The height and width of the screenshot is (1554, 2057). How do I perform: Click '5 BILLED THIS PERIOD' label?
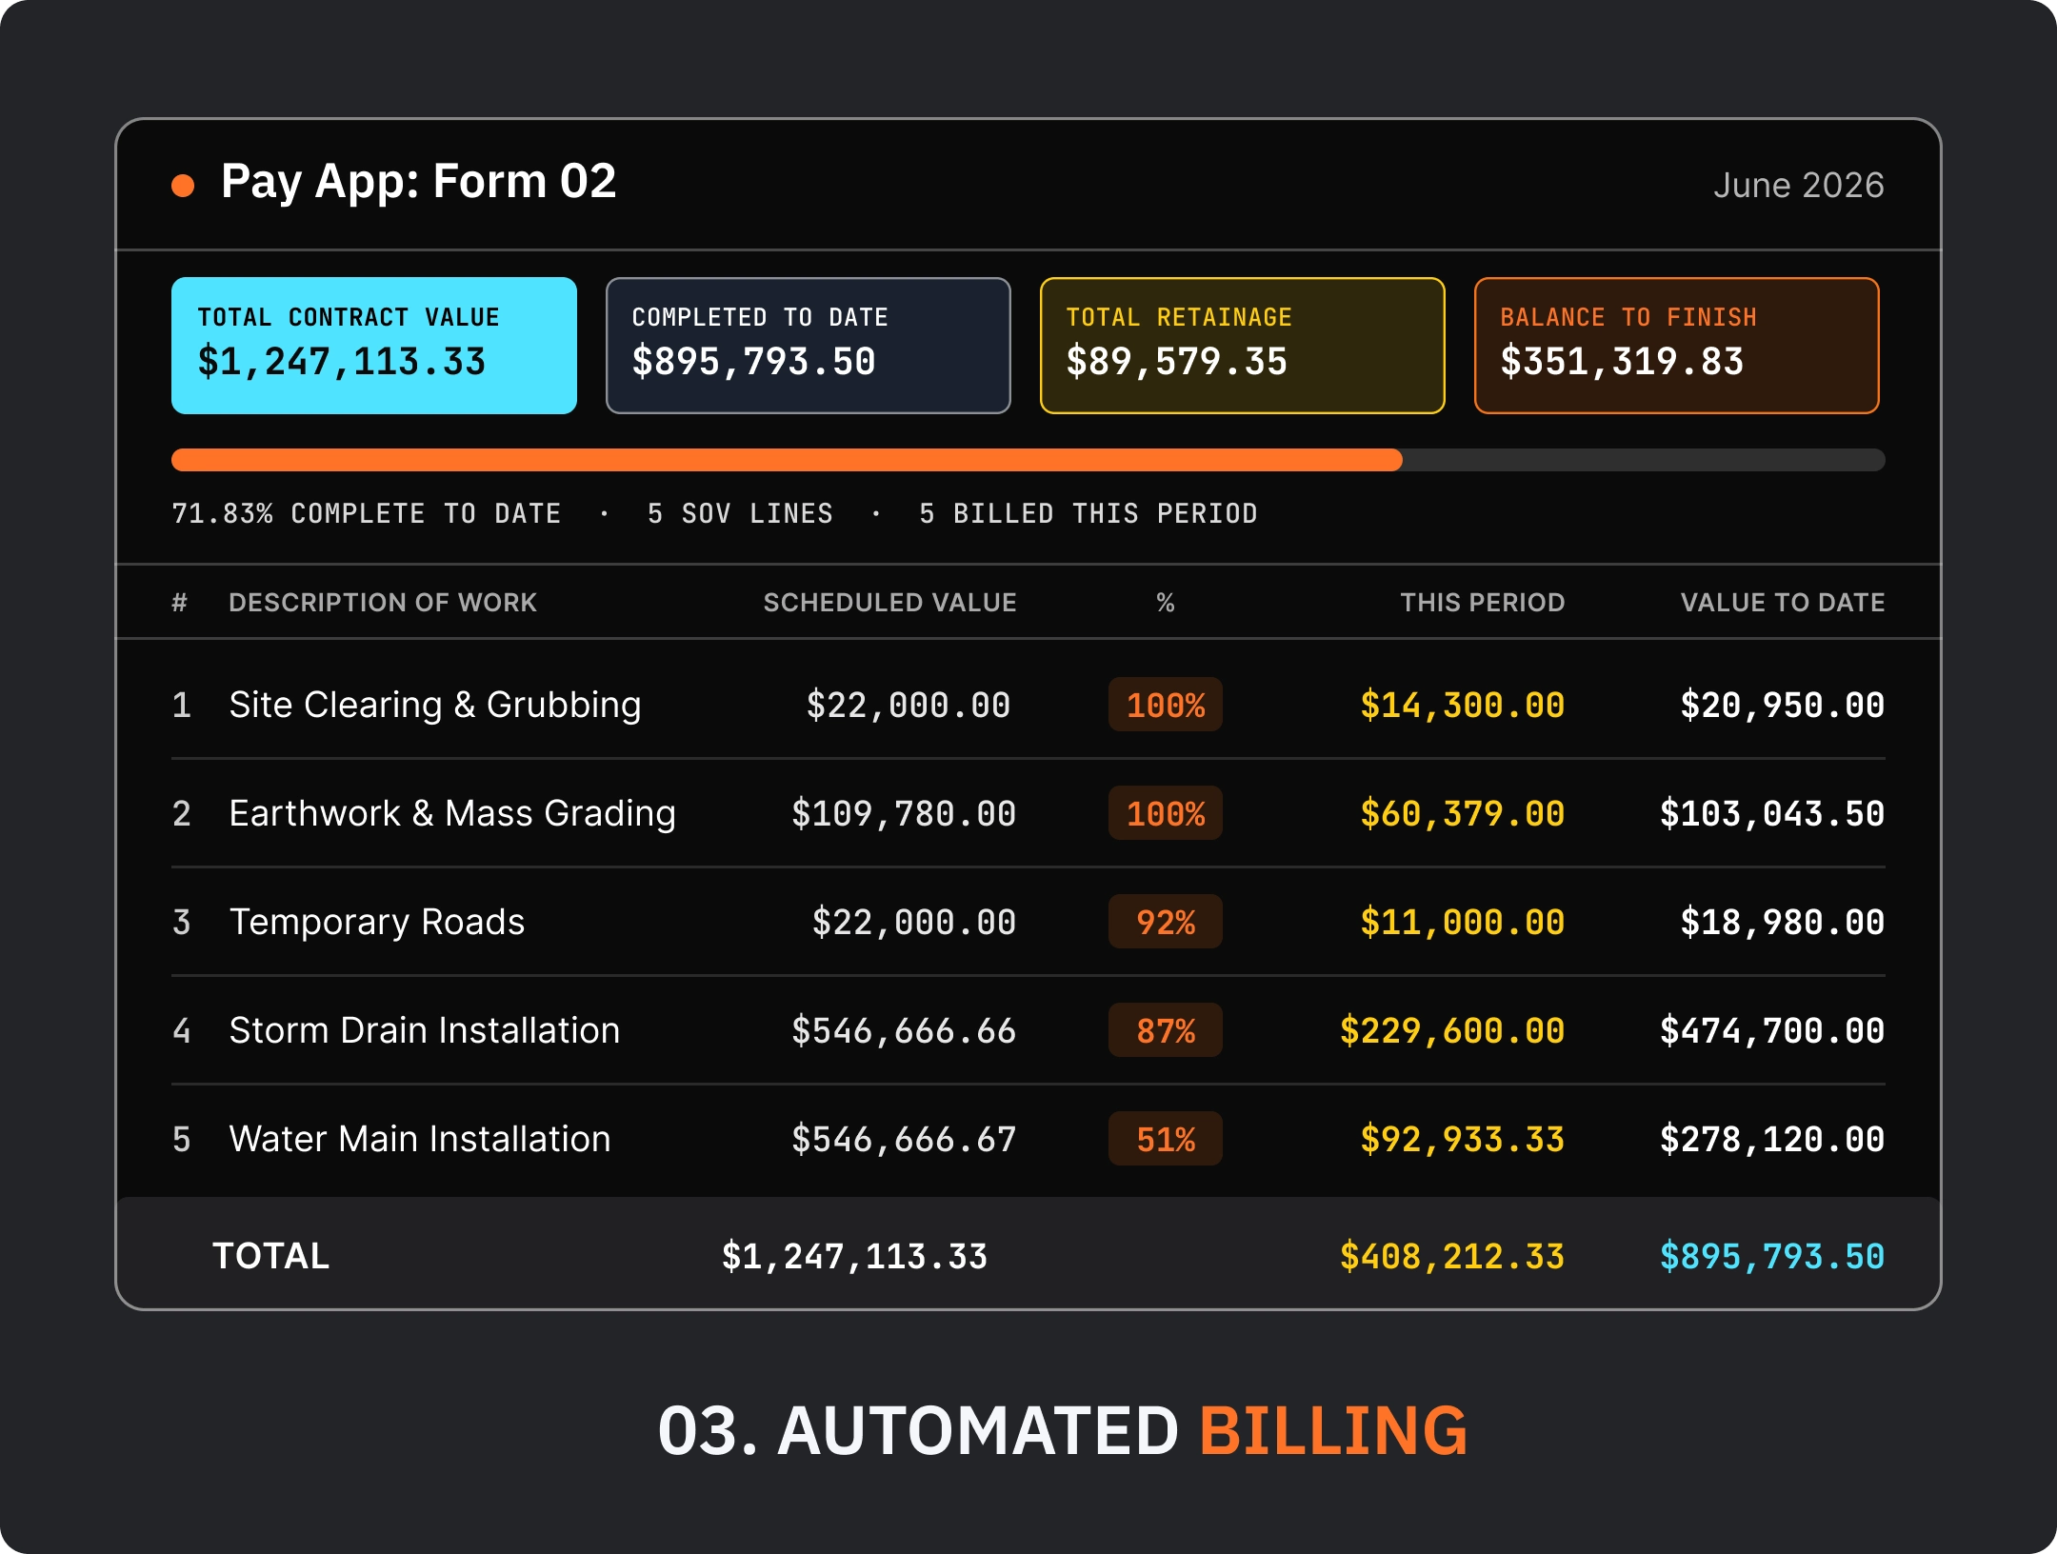(1088, 514)
